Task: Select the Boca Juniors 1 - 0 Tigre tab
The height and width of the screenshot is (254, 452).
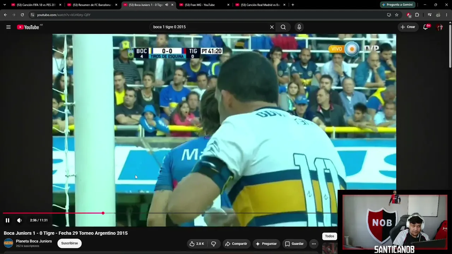Action: click(148, 5)
